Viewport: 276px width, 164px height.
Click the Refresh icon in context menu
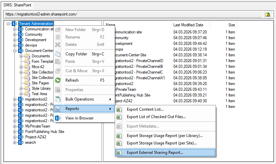click(58, 80)
